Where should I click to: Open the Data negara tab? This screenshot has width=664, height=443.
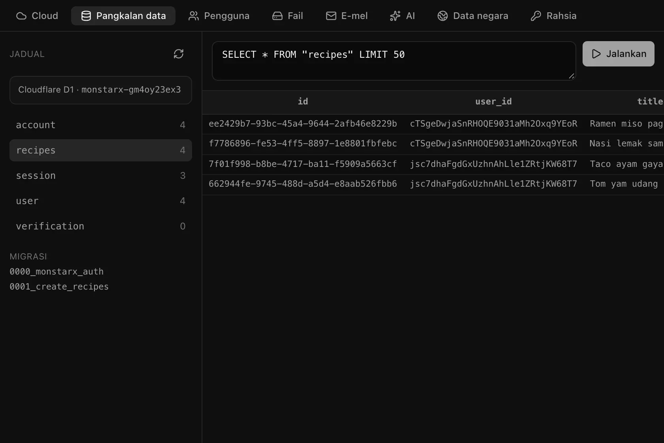tap(473, 16)
